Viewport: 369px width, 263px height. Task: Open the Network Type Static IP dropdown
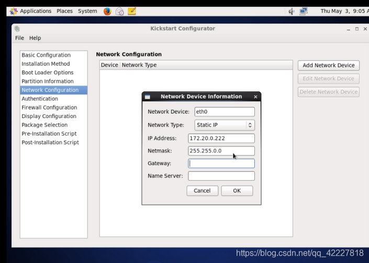coord(225,125)
